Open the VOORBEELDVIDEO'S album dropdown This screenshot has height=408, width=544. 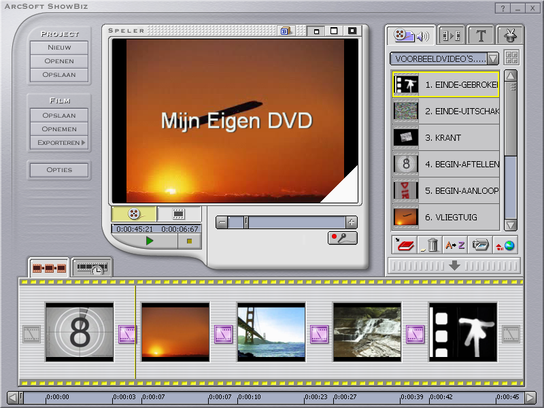(x=493, y=58)
